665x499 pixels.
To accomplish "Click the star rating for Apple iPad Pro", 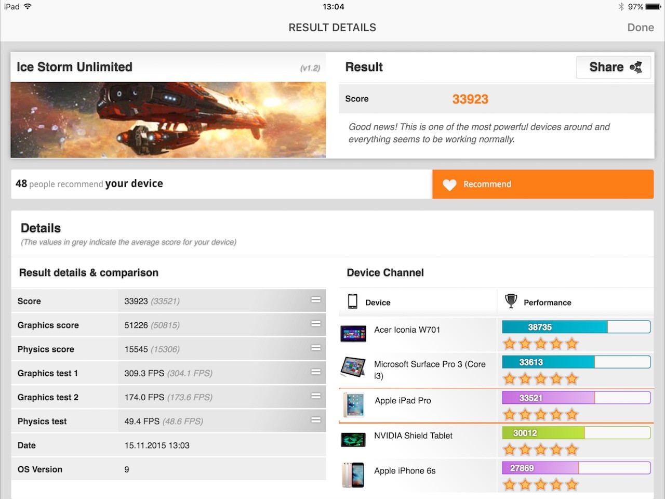I will [x=540, y=414].
